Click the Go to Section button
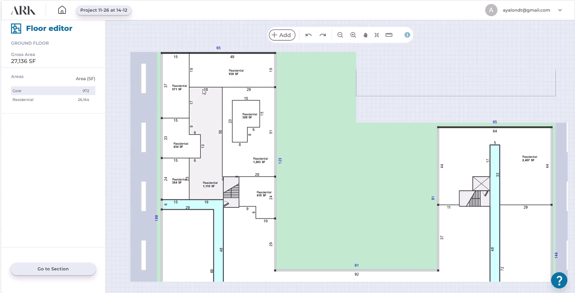This screenshot has height=293, width=575. (x=53, y=269)
